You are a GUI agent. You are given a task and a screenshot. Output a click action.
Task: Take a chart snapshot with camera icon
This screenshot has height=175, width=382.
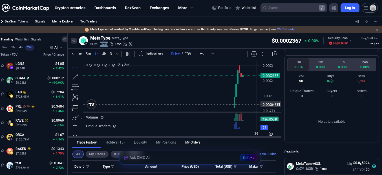(x=275, y=54)
